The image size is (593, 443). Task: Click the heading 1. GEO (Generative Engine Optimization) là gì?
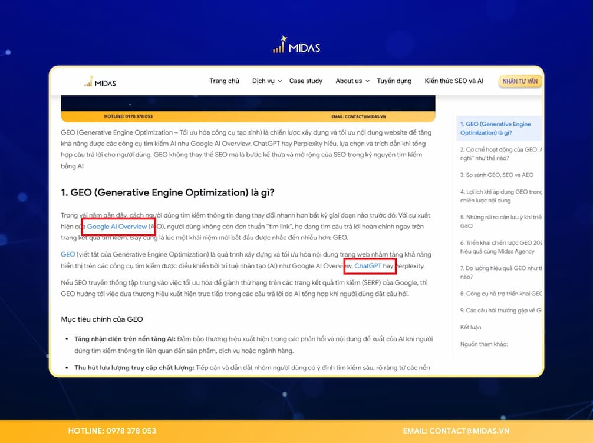pos(167,192)
